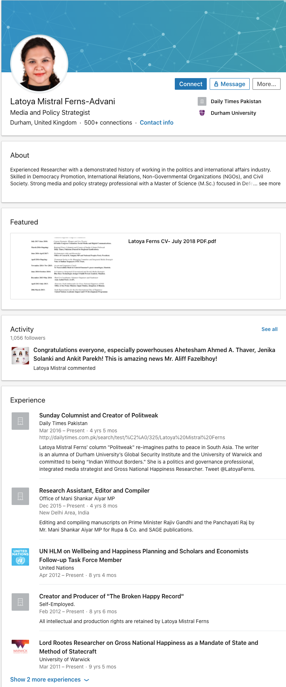Open the More... actions dropdown
286x687 pixels.
pyautogui.click(x=266, y=84)
